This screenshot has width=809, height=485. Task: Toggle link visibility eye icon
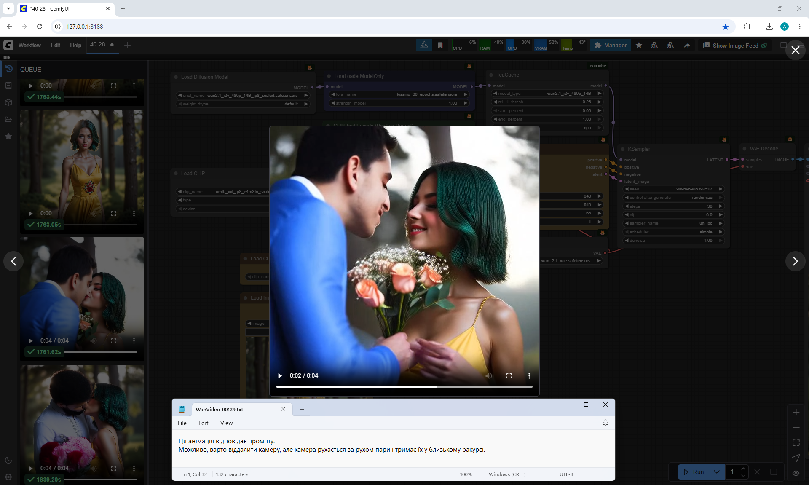[x=796, y=473]
